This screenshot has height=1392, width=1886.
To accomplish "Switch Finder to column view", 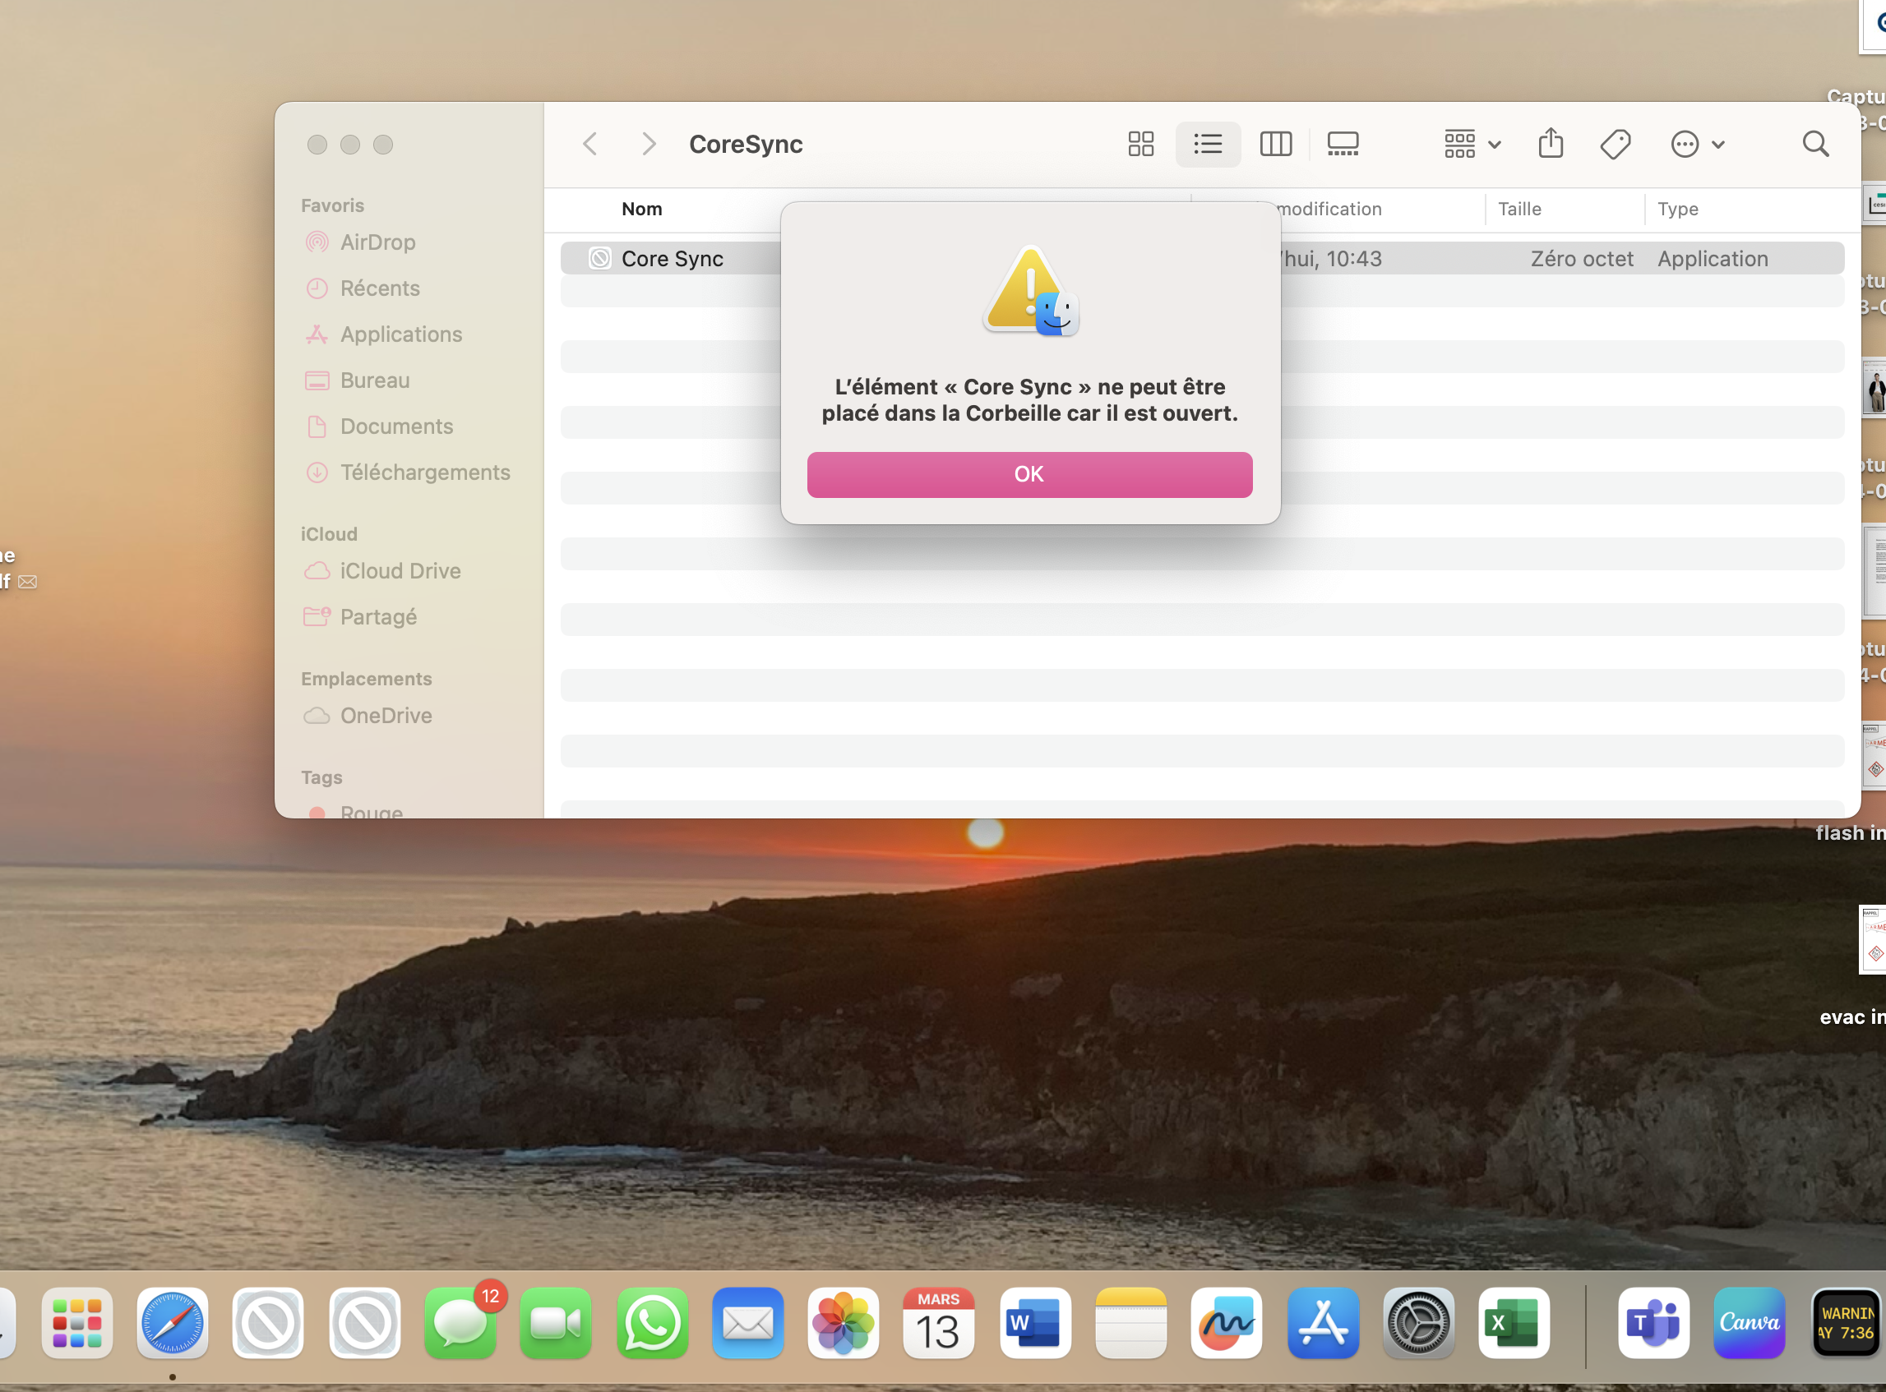I will [x=1275, y=144].
